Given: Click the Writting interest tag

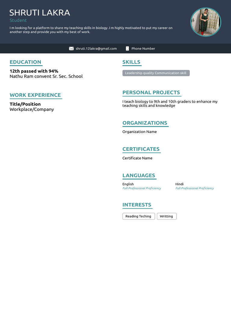Looking at the screenshot, I should tap(167, 216).
